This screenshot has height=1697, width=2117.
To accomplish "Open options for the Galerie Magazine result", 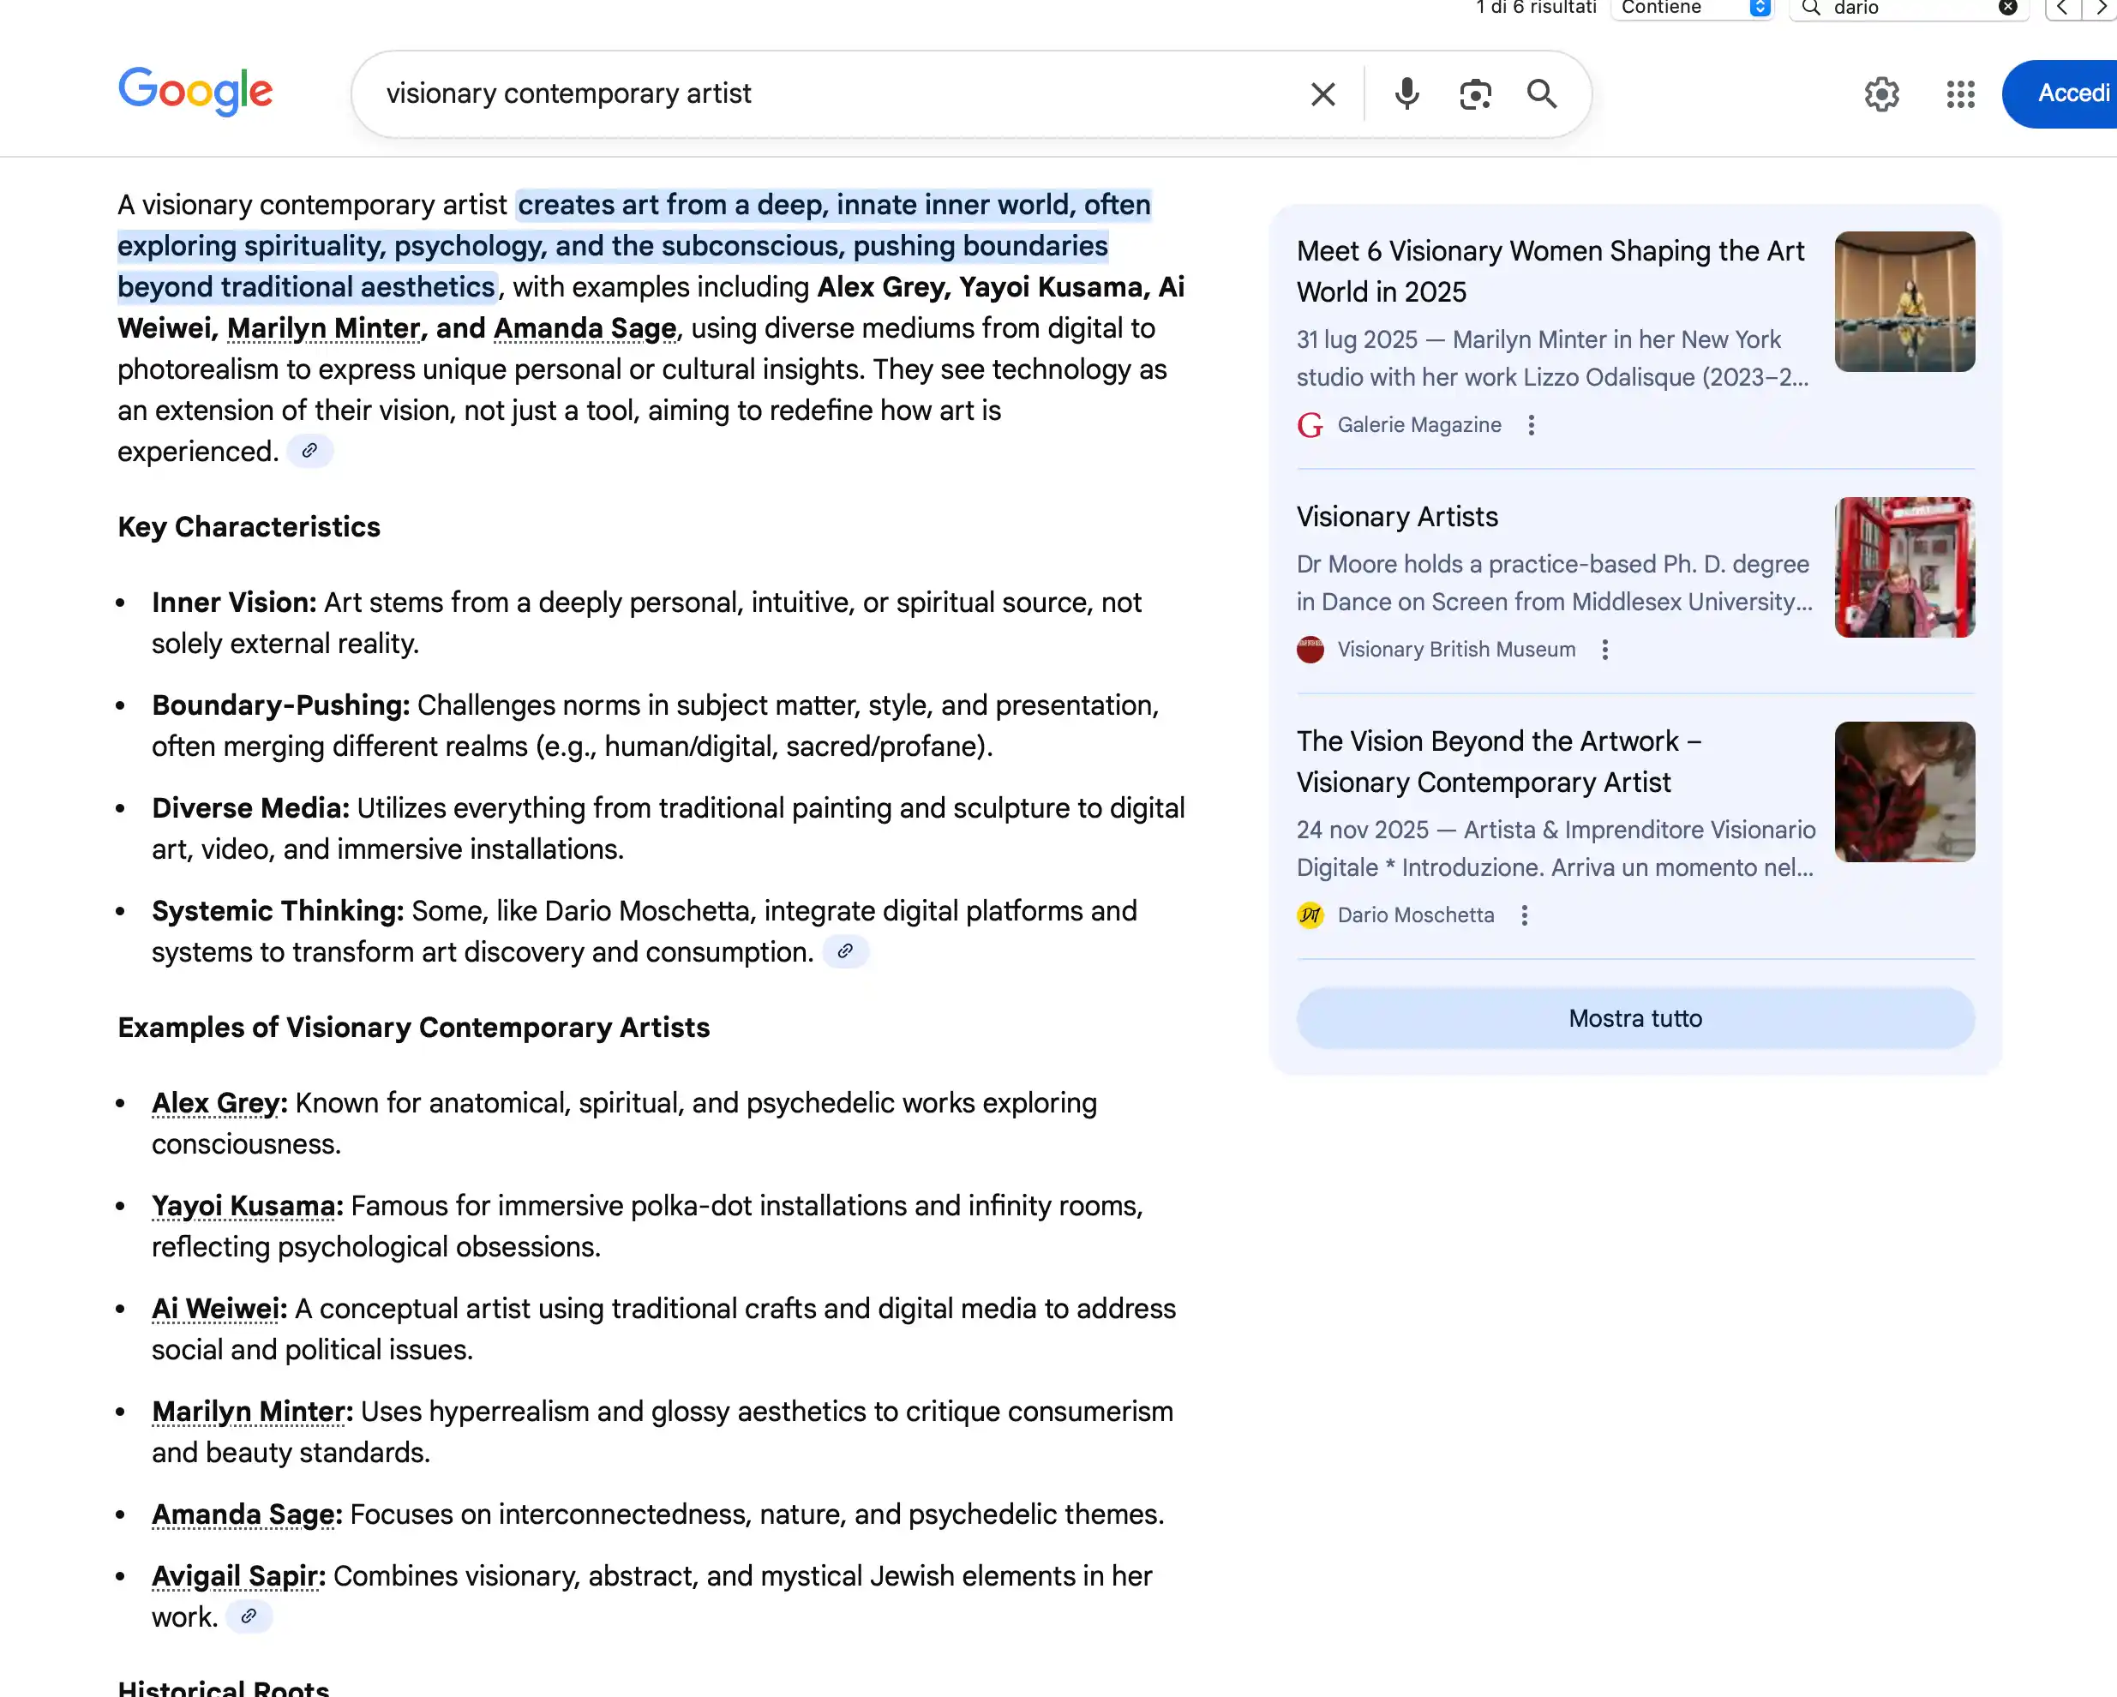I will (1531, 424).
